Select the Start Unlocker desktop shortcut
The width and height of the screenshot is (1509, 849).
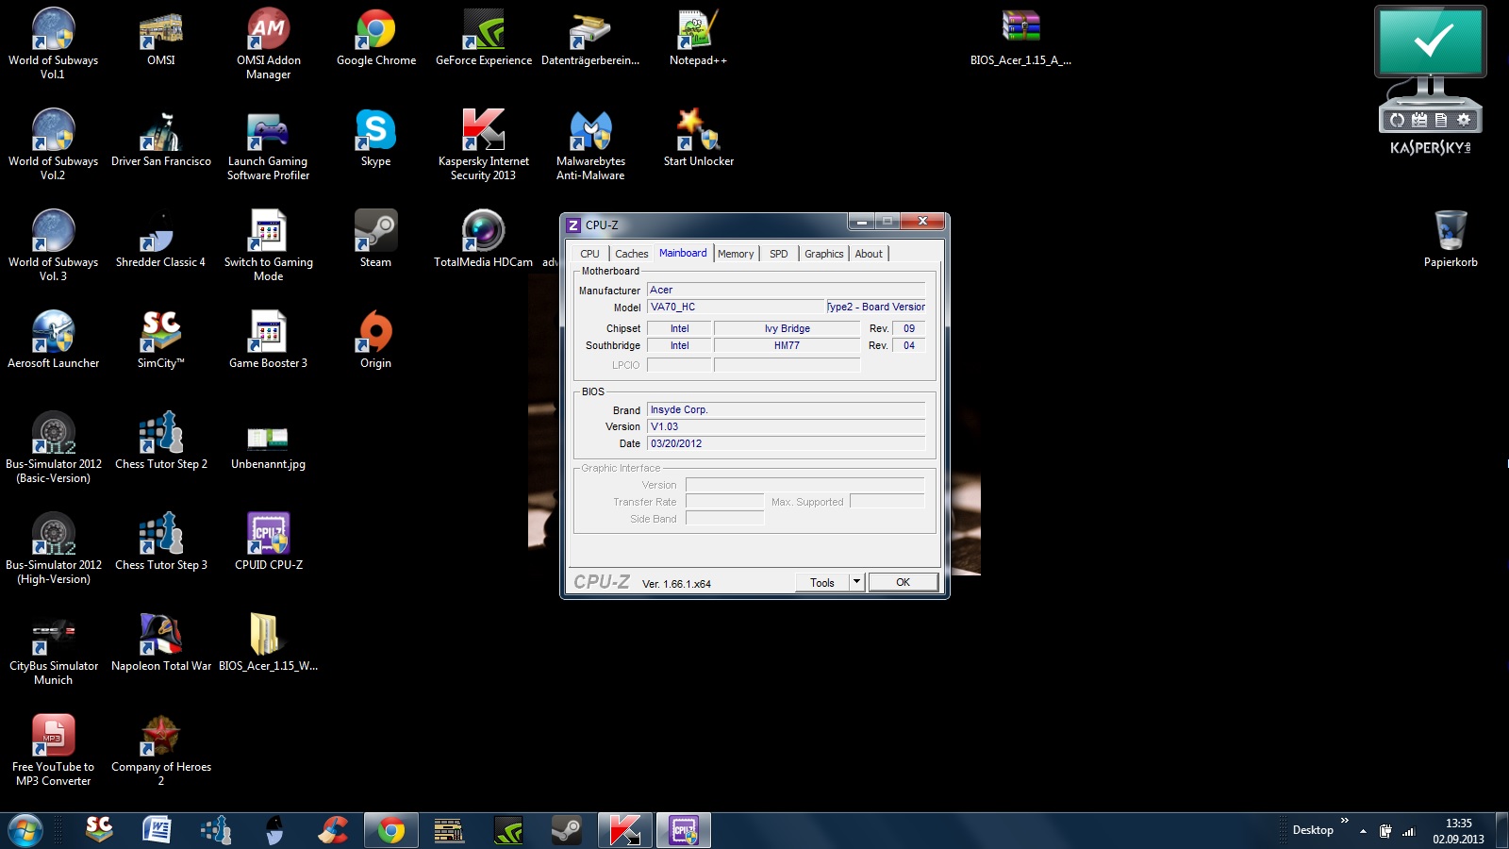pyautogui.click(x=698, y=139)
